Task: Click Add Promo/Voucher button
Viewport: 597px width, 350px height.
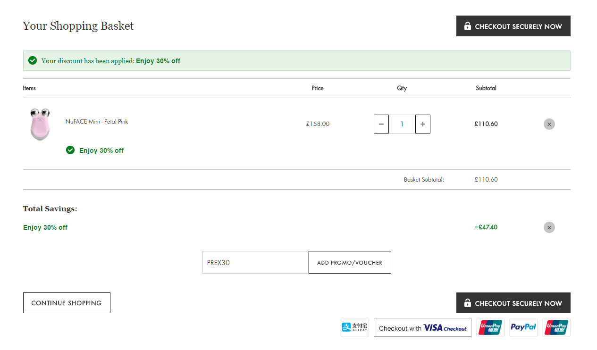Action: (350, 262)
